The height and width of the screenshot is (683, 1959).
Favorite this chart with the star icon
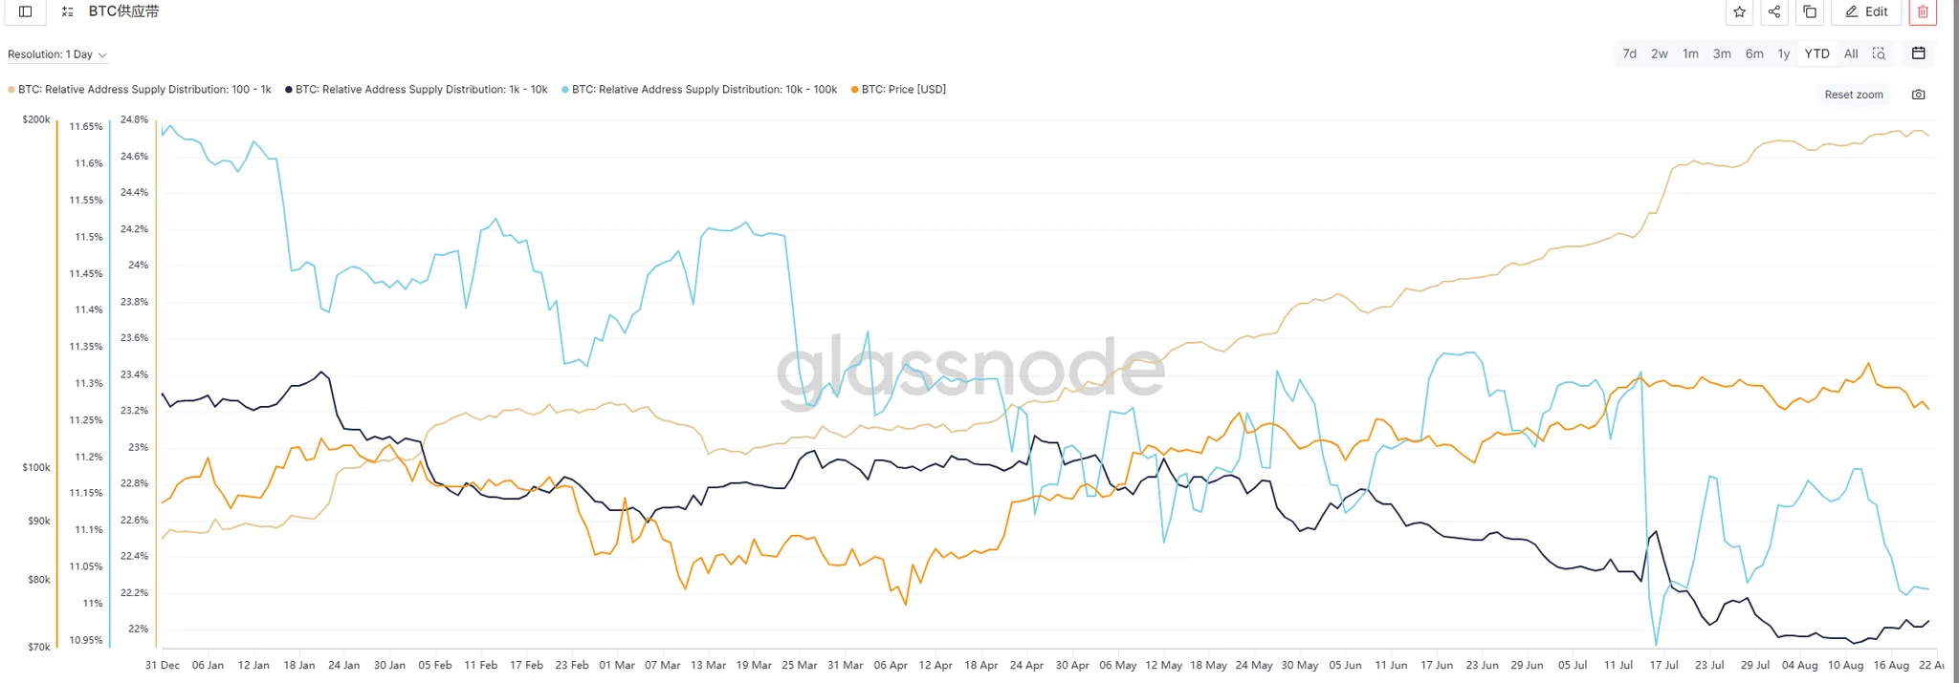[1740, 11]
